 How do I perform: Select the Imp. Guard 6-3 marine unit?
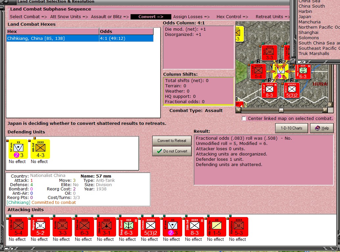129,227
